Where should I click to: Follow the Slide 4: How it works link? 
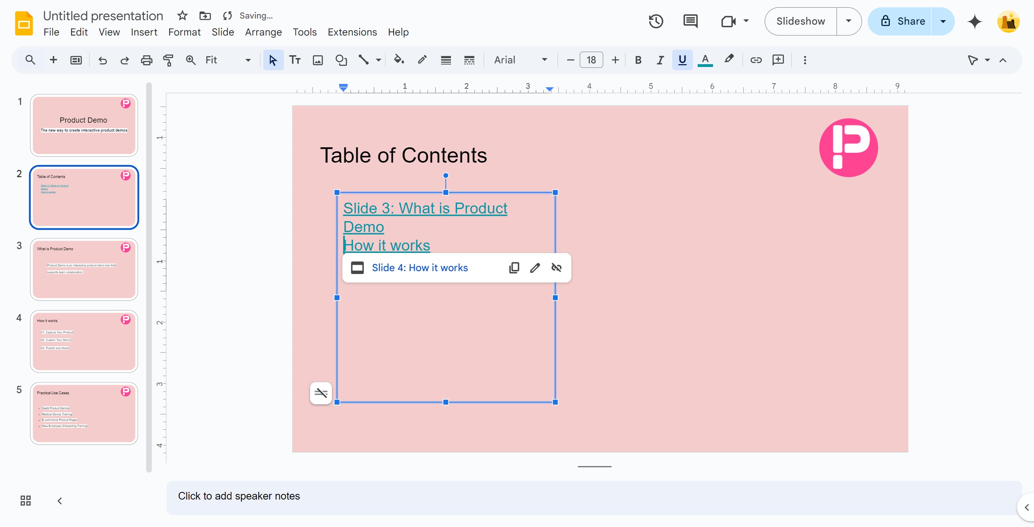[x=419, y=268]
